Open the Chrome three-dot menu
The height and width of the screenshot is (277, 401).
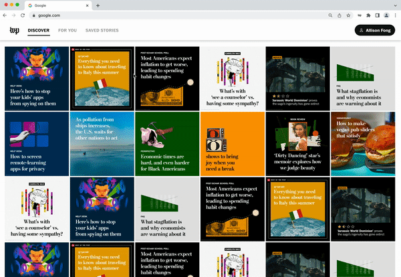(396, 15)
